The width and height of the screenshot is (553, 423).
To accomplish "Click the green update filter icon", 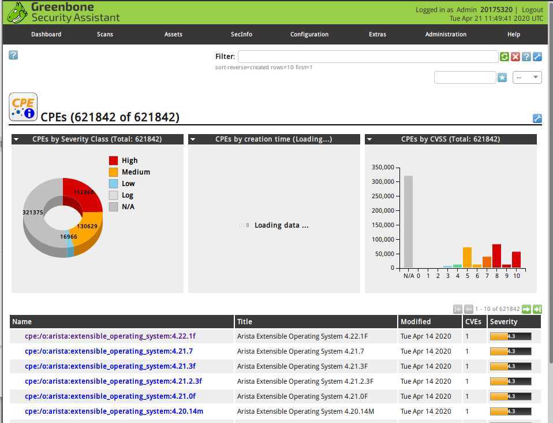I will (x=505, y=57).
